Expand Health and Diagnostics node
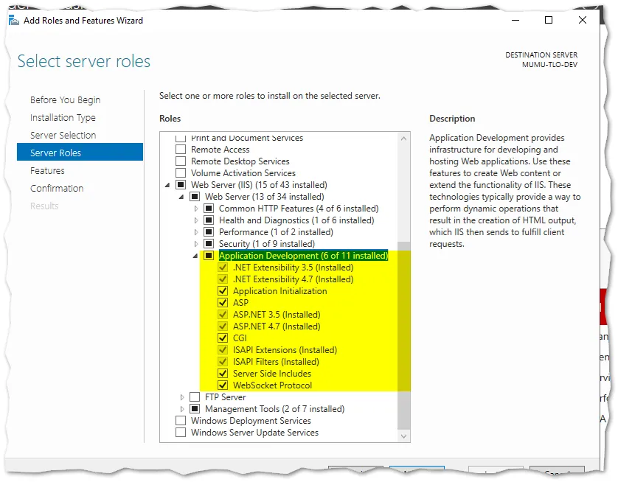The width and height of the screenshot is (618, 482). click(196, 220)
